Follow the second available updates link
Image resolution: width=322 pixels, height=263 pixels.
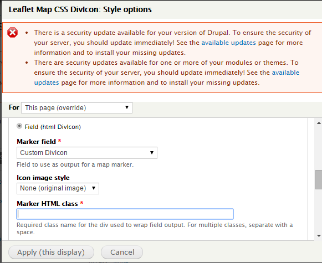(285, 73)
